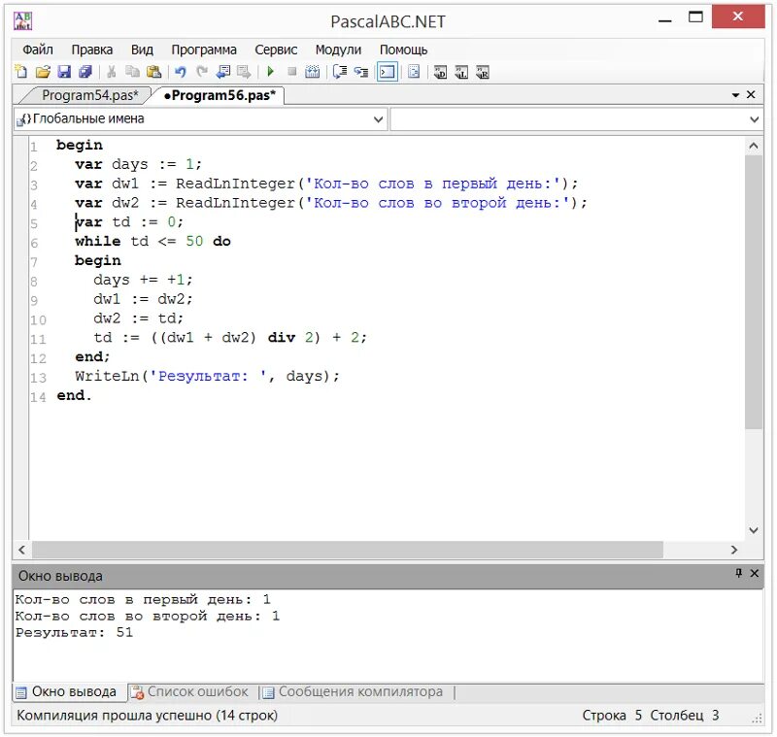The width and height of the screenshot is (777, 737).
Task: Click the 'Столбец 3' status bar indicator
Action: point(685,716)
